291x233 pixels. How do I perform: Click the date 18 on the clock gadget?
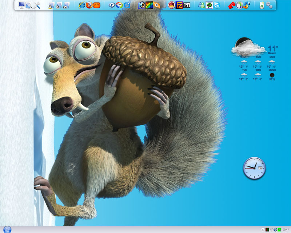pyautogui.click(x=260, y=168)
